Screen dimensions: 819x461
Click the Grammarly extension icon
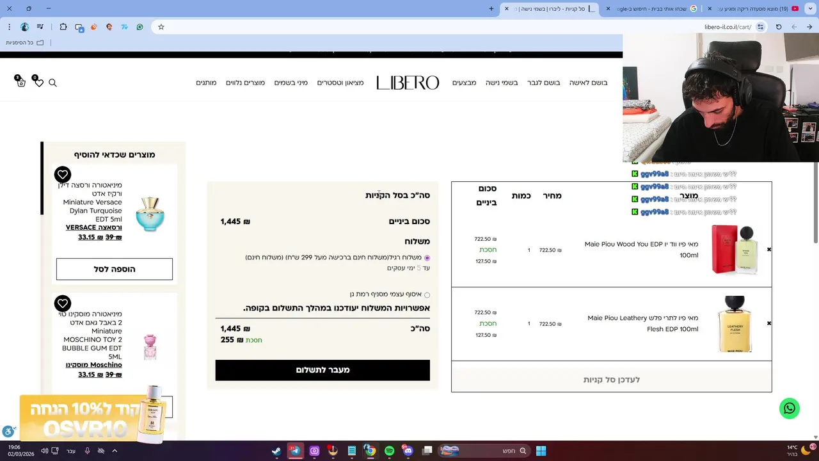pyautogui.click(x=140, y=27)
